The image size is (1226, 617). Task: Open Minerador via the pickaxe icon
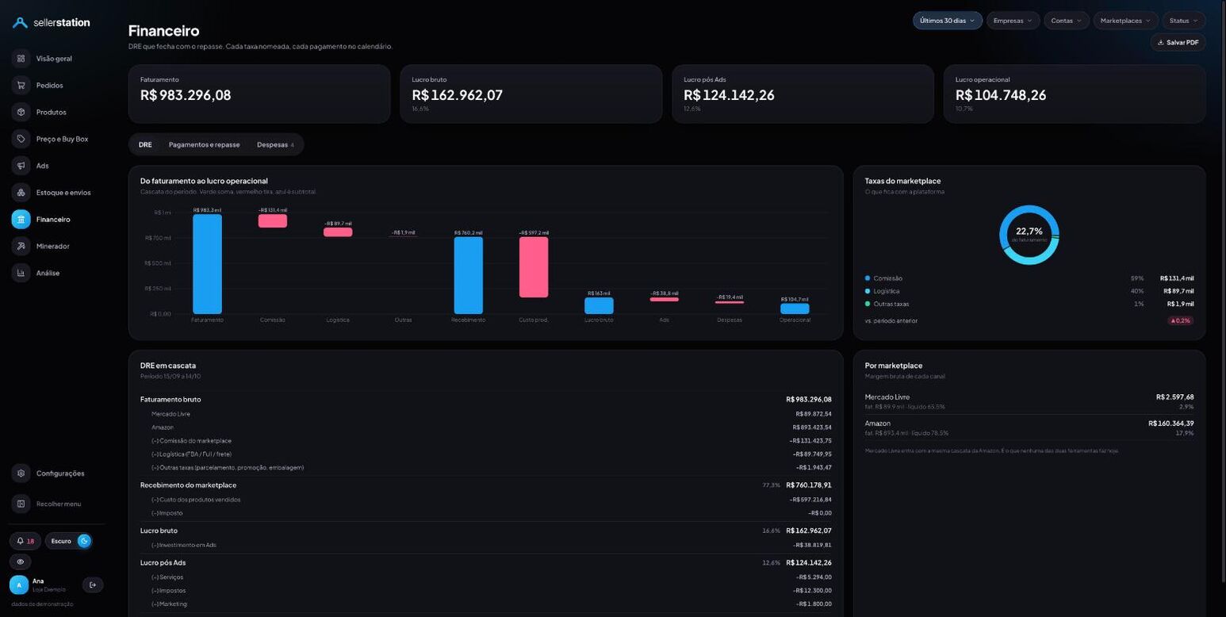coord(21,247)
